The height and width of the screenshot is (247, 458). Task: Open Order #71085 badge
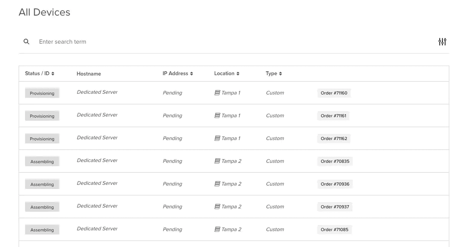point(334,230)
